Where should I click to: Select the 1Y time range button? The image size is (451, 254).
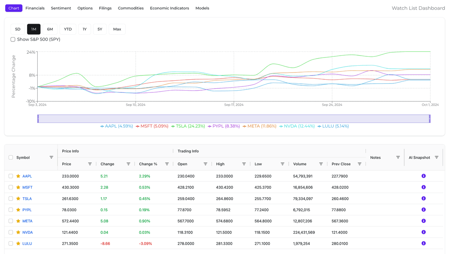85,29
